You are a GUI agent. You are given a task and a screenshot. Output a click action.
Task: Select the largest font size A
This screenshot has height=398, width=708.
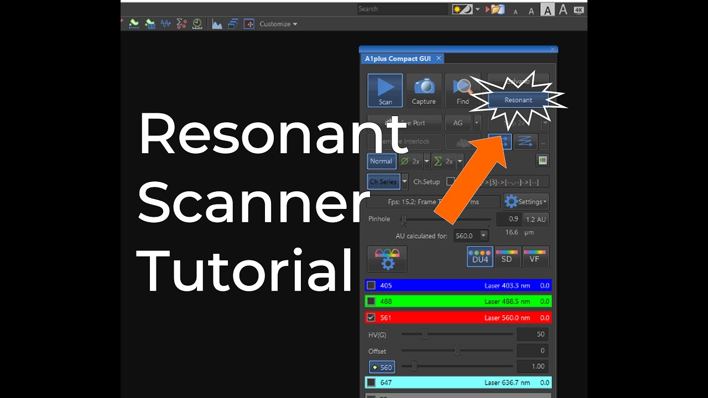point(563,9)
